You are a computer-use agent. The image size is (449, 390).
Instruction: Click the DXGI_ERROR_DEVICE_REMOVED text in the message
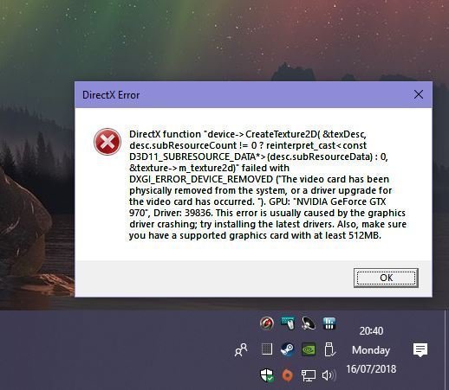[x=201, y=179]
